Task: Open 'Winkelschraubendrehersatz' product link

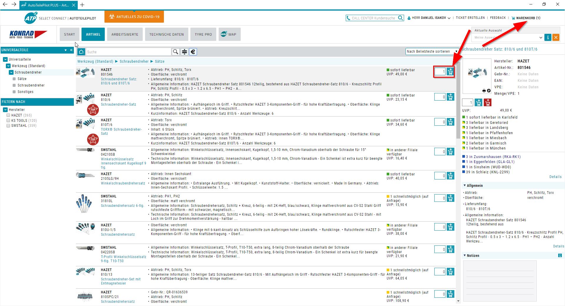Action: [123, 183]
